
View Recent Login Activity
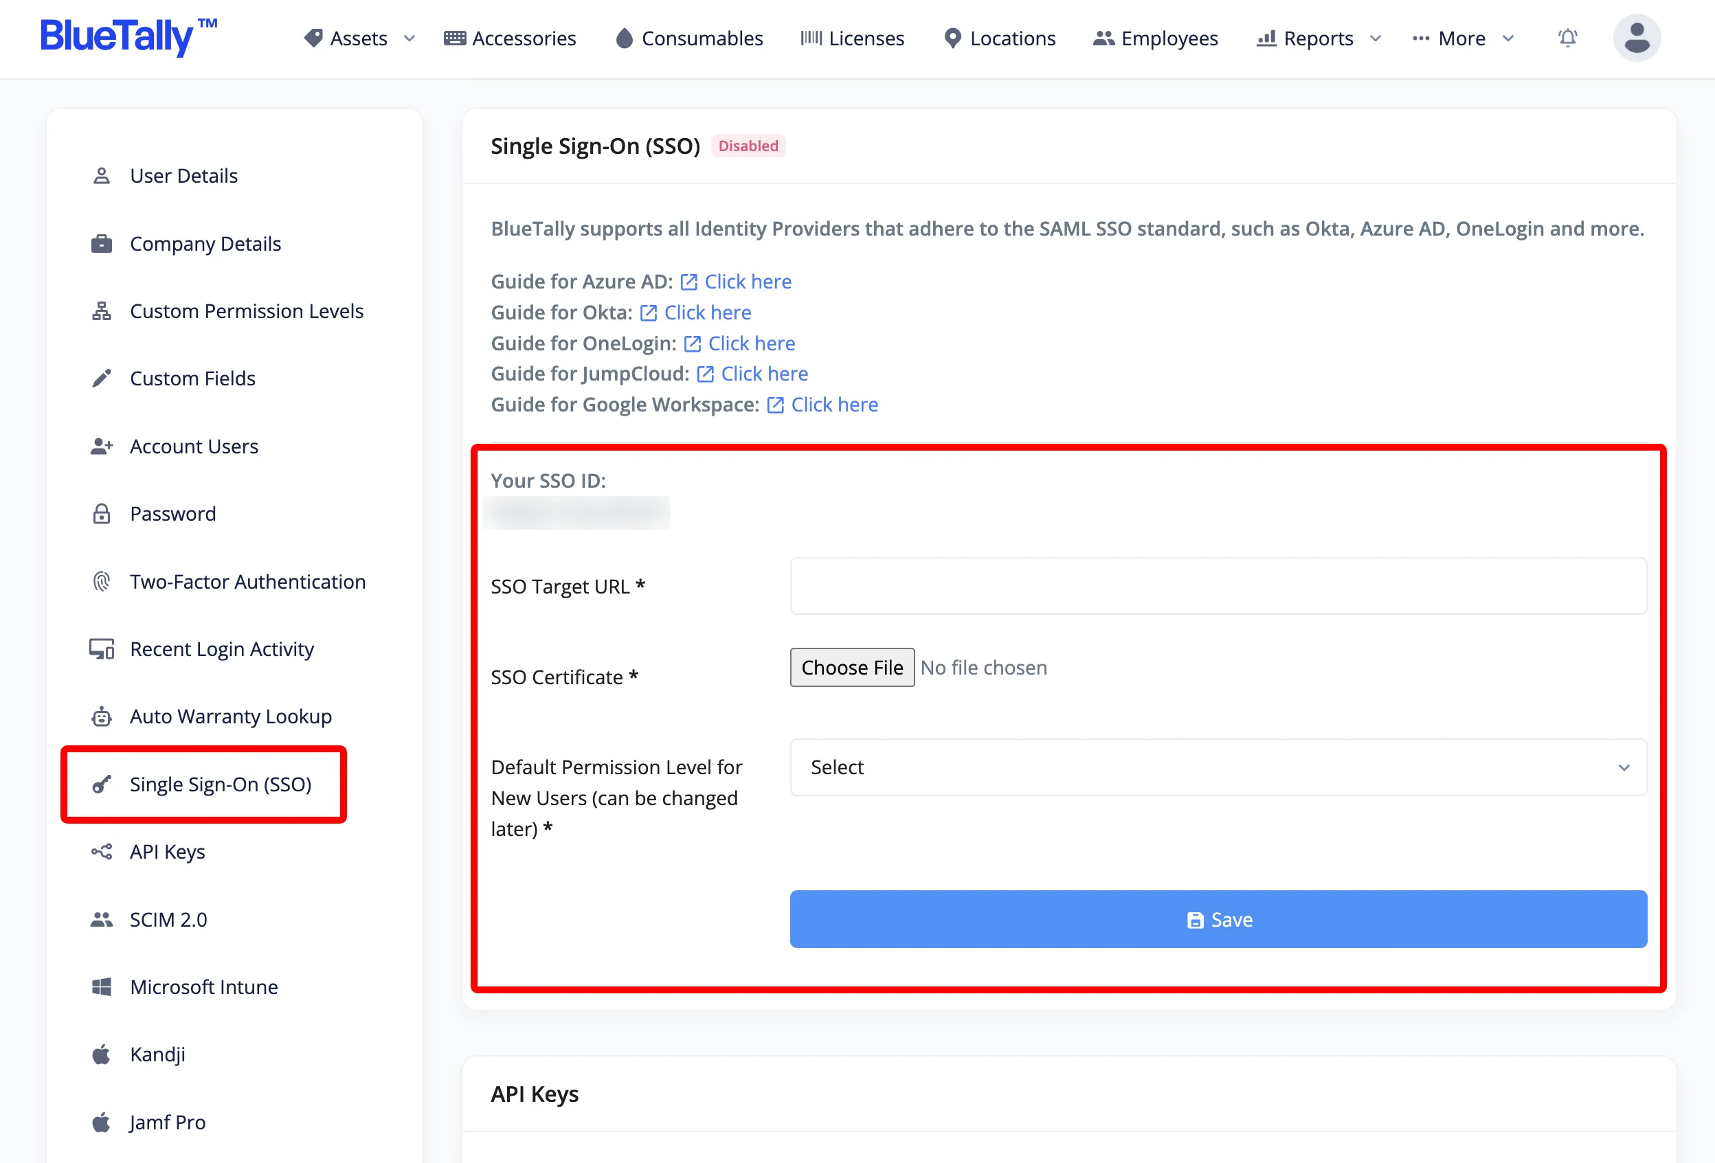pos(222,648)
